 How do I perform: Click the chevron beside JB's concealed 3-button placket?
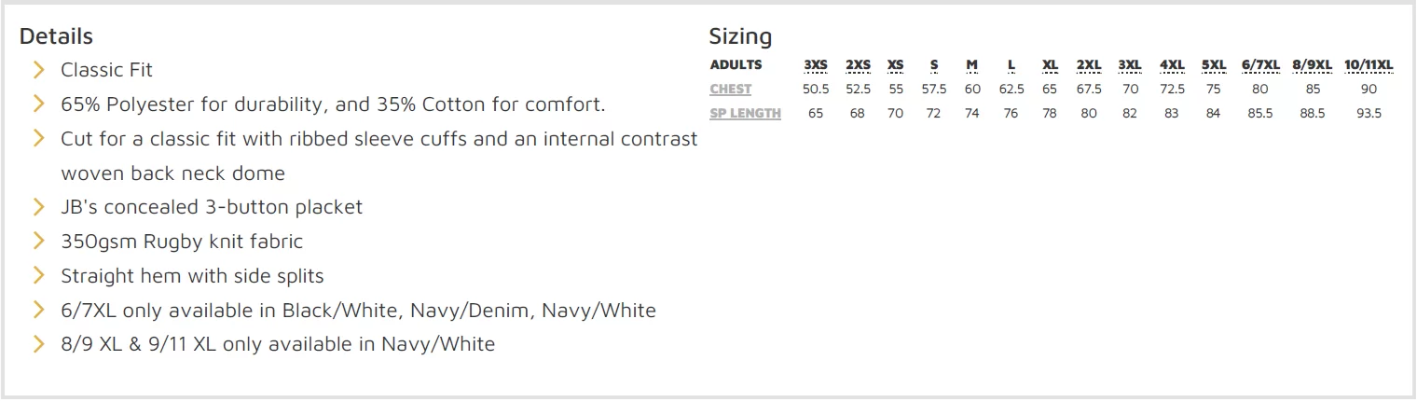point(39,206)
